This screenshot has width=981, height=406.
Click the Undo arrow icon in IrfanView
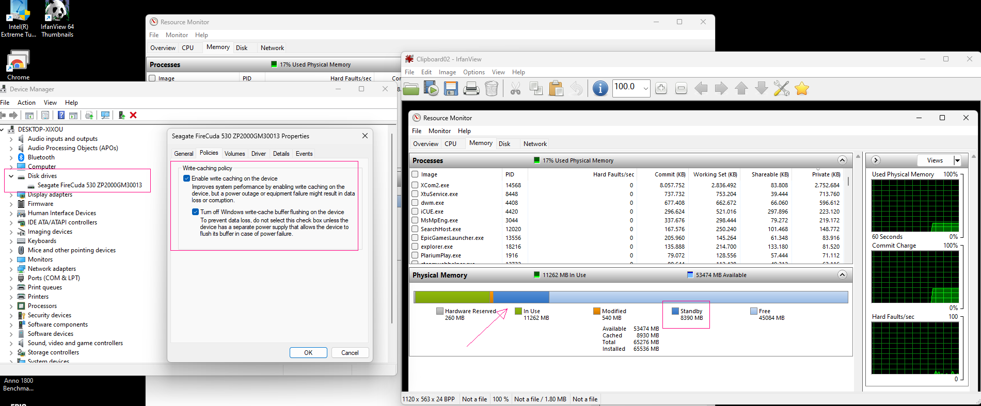click(576, 88)
